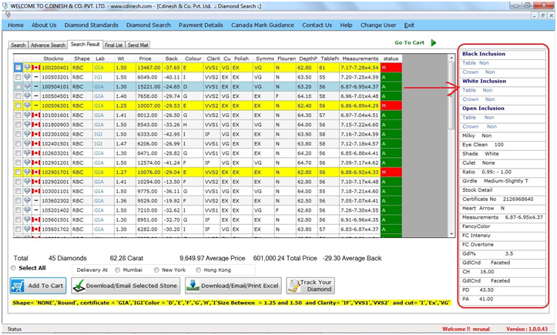Tick the checkbox for stock 100504501
557x335 pixels.
(x=18, y=96)
